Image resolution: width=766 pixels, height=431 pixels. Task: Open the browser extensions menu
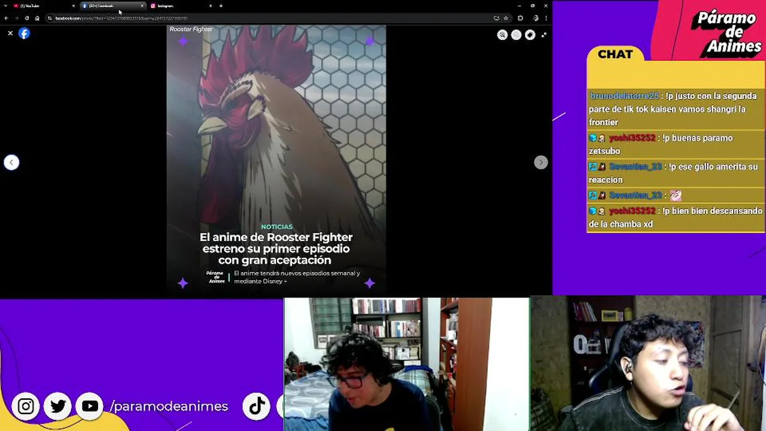[520, 18]
